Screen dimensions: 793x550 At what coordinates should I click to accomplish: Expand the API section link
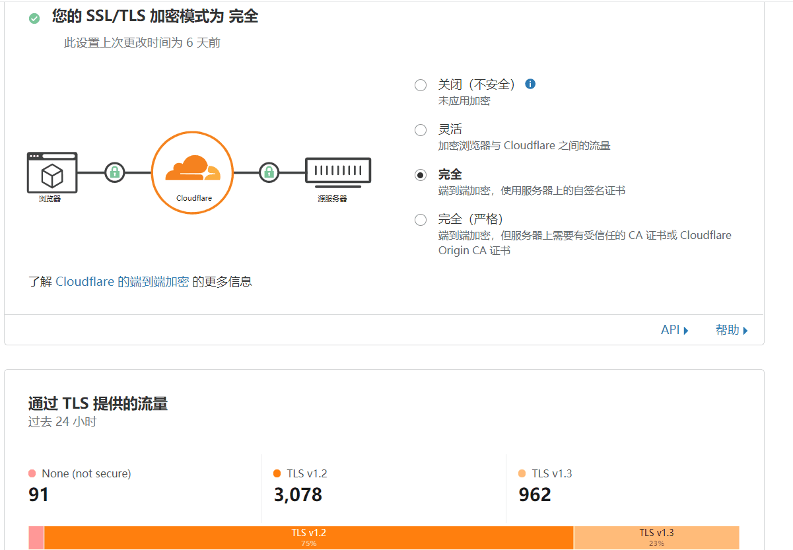[675, 330]
